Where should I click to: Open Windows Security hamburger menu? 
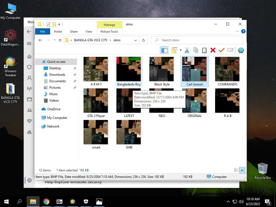tap(29, 43)
